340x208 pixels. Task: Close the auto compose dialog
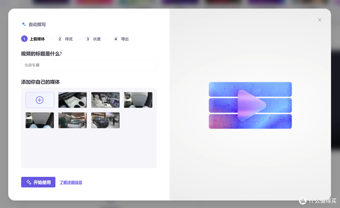click(320, 20)
